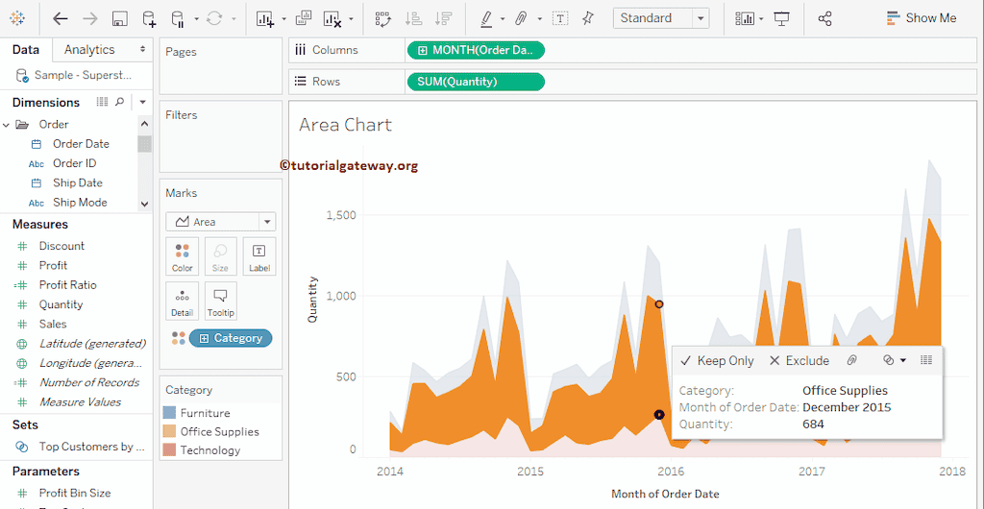The width and height of the screenshot is (984, 509).
Task: Toggle the Show Me panel
Action: pos(921,18)
